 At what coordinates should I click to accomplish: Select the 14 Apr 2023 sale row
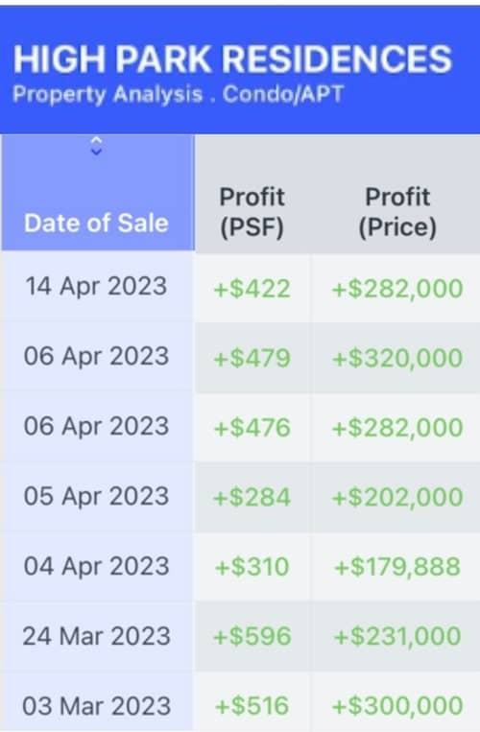point(240,287)
